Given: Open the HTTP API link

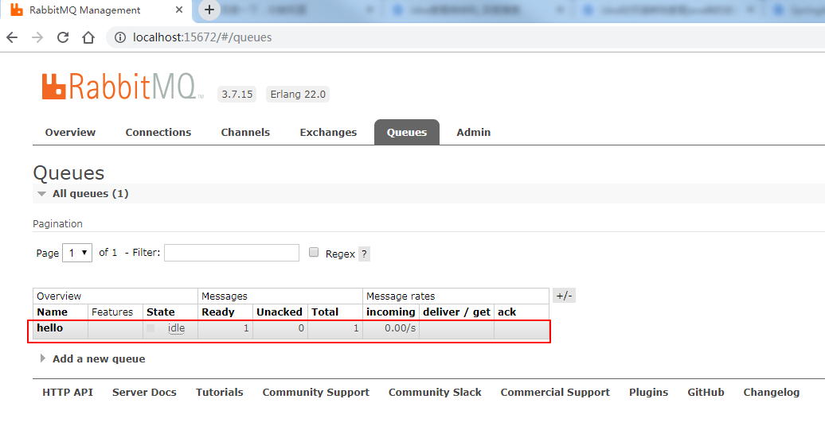Looking at the screenshot, I should [68, 392].
